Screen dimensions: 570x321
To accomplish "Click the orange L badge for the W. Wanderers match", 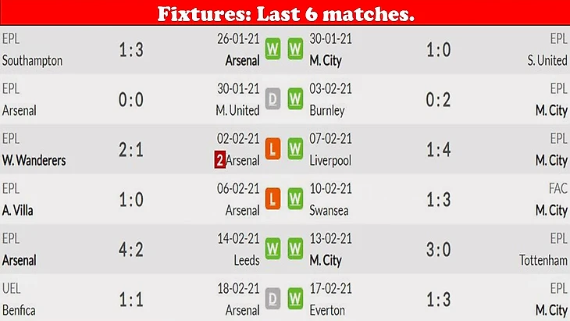I will [273, 148].
